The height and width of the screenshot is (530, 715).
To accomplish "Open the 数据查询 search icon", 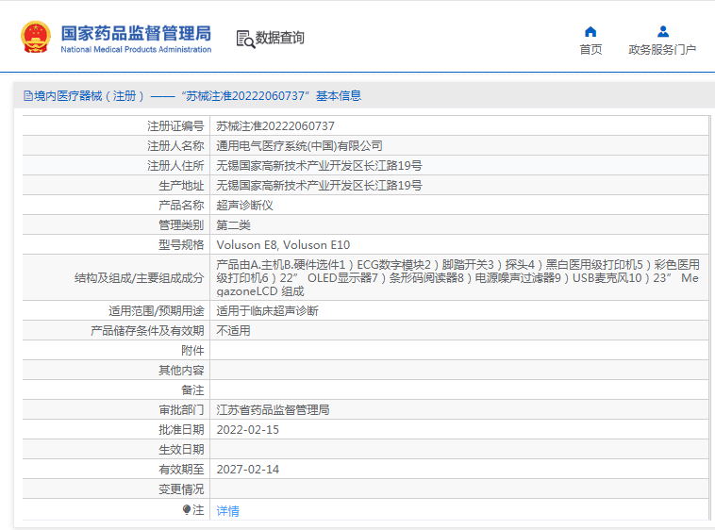I will [245, 40].
